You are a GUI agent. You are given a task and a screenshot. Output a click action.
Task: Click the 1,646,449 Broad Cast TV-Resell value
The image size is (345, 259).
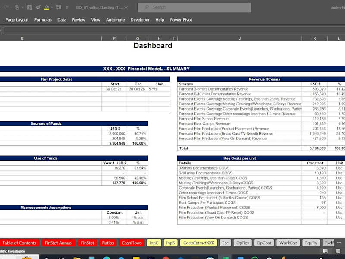(314, 133)
